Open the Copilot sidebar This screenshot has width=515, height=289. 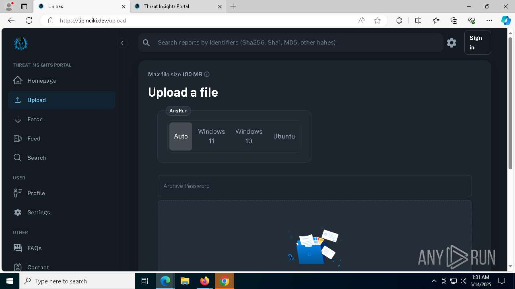click(x=506, y=20)
